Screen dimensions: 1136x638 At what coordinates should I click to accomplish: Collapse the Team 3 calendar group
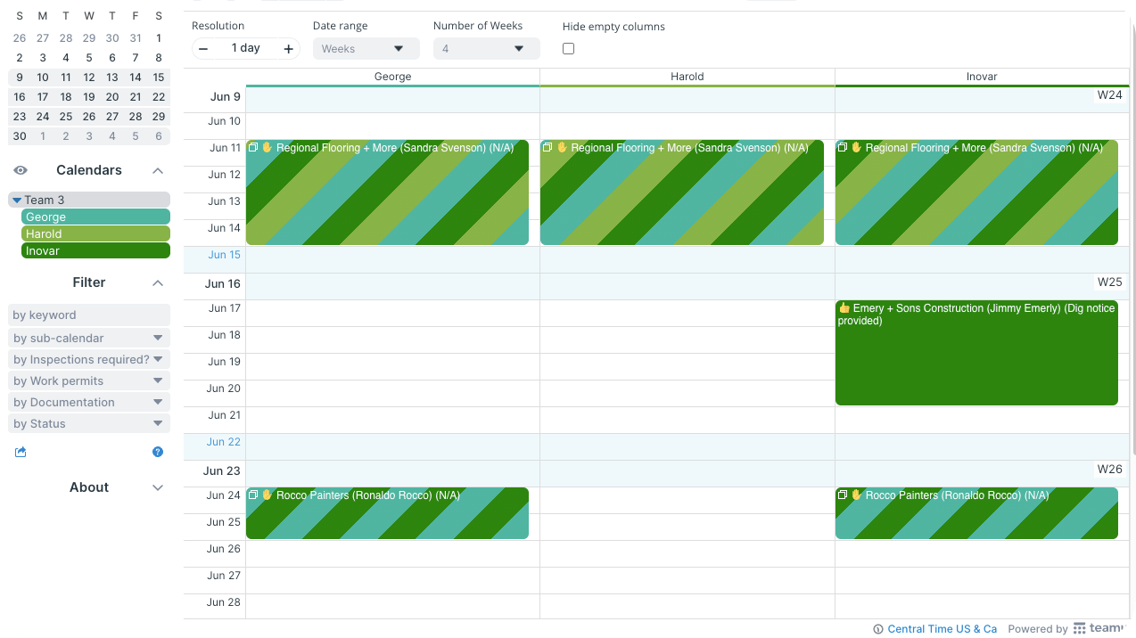point(17,200)
